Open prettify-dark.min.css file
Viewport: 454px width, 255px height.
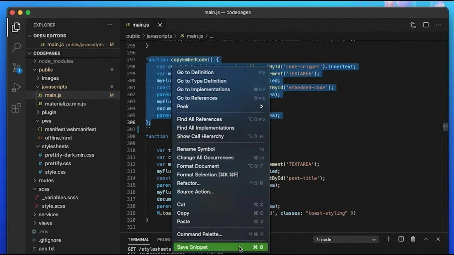click(70, 155)
